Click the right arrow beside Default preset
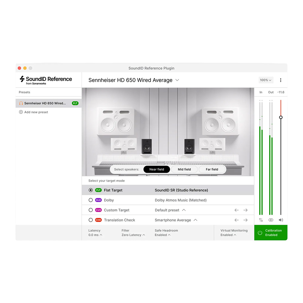303x303 pixels. (x=245, y=210)
